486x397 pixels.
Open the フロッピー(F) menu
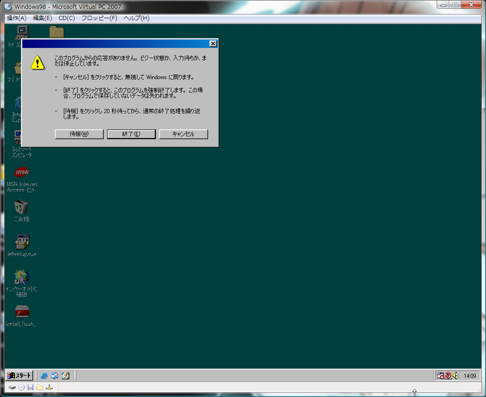click(x=99, y=18)
